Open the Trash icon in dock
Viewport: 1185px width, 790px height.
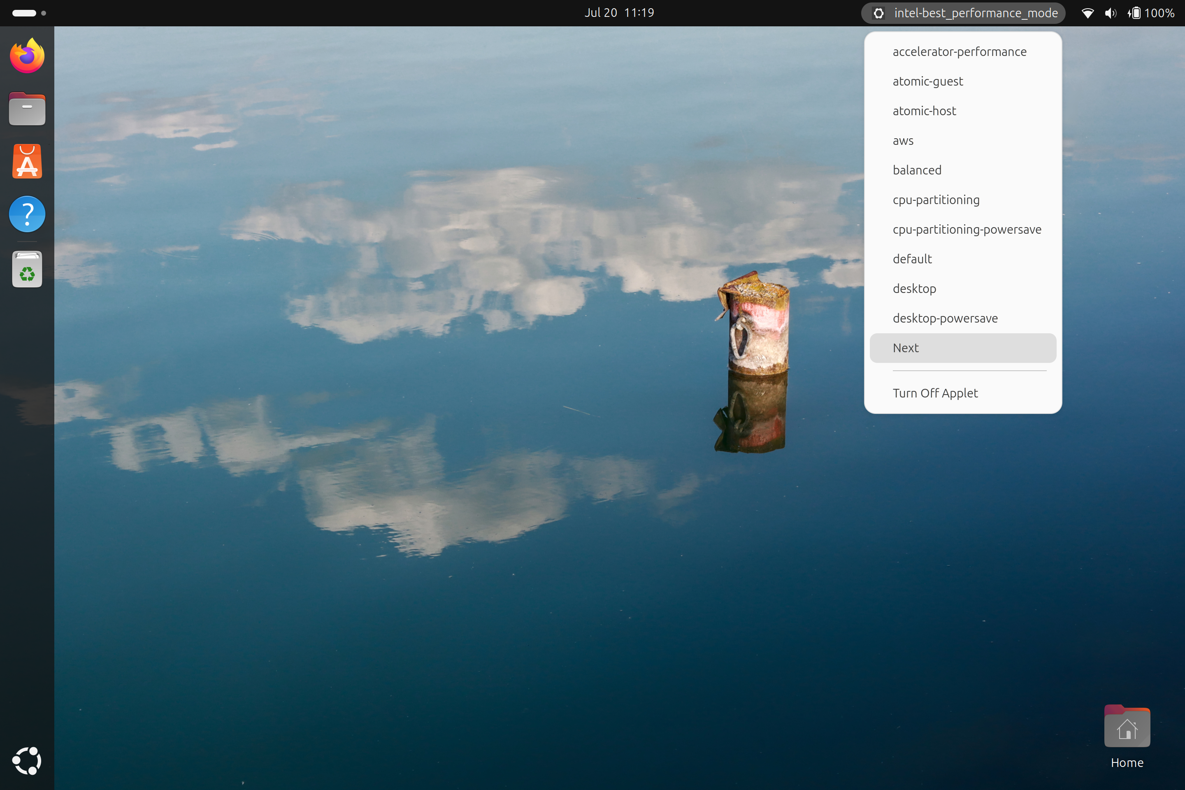(27, 269)
